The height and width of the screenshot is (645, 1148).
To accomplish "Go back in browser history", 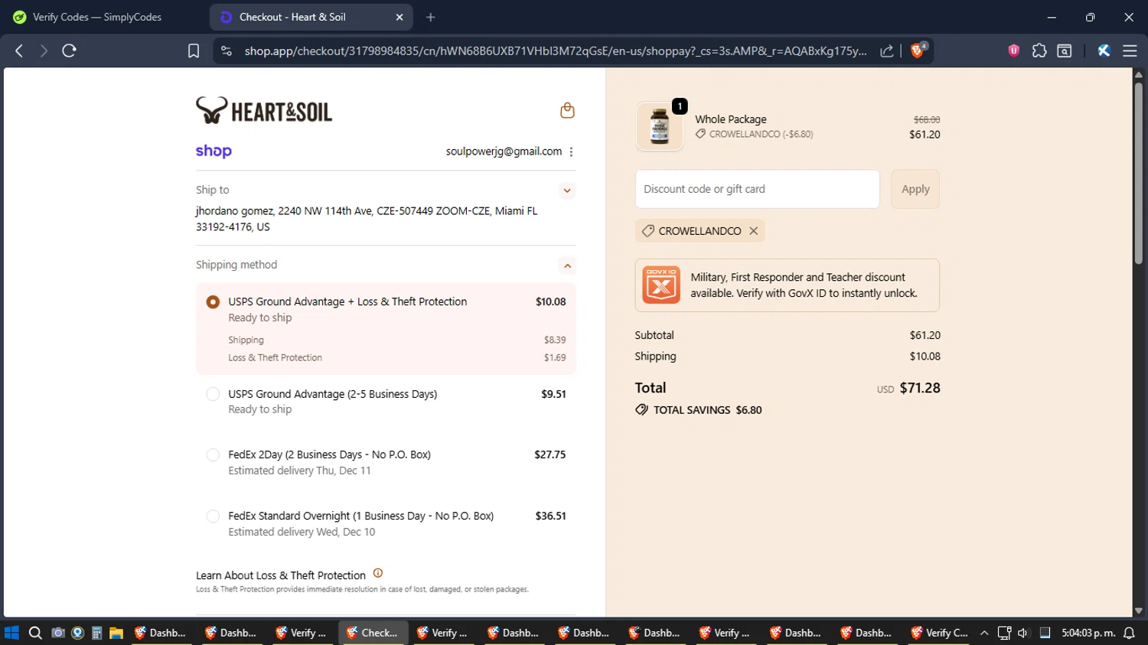I will [x=19, y=50].
